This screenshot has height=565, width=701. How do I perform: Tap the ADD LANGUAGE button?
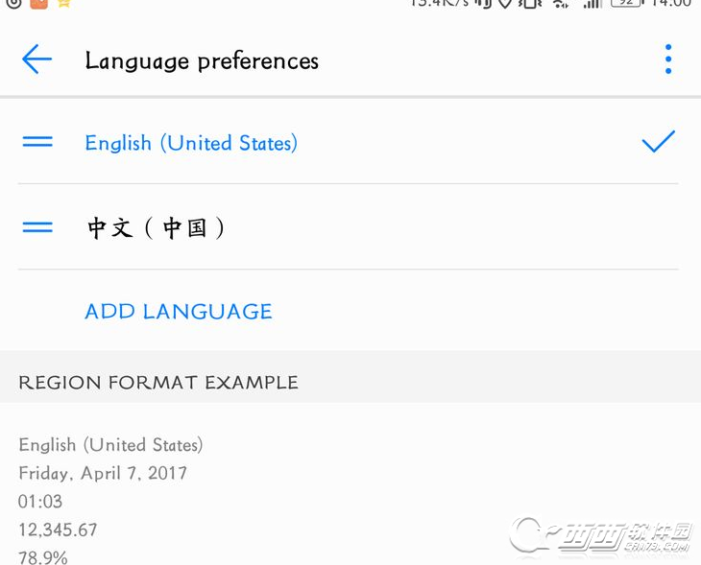pyautogui.click(x=179, y=312)
